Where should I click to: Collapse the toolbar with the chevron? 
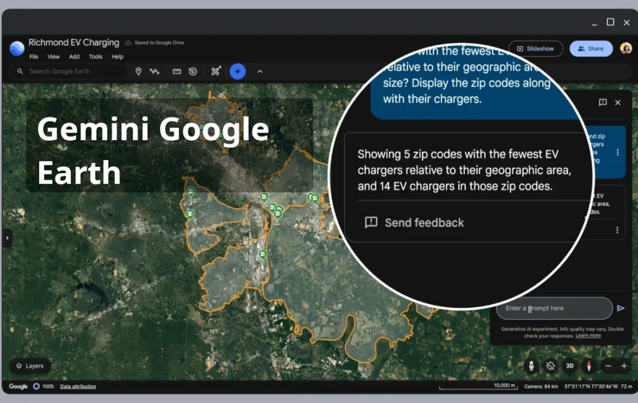coord(260,71)
